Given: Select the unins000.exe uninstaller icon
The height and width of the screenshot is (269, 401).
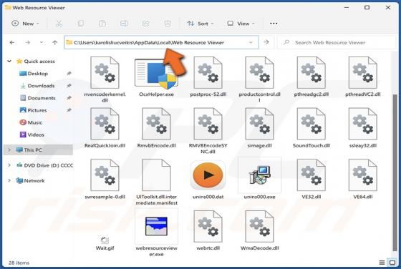Looking at the screenshot, I should pos(259,175).
